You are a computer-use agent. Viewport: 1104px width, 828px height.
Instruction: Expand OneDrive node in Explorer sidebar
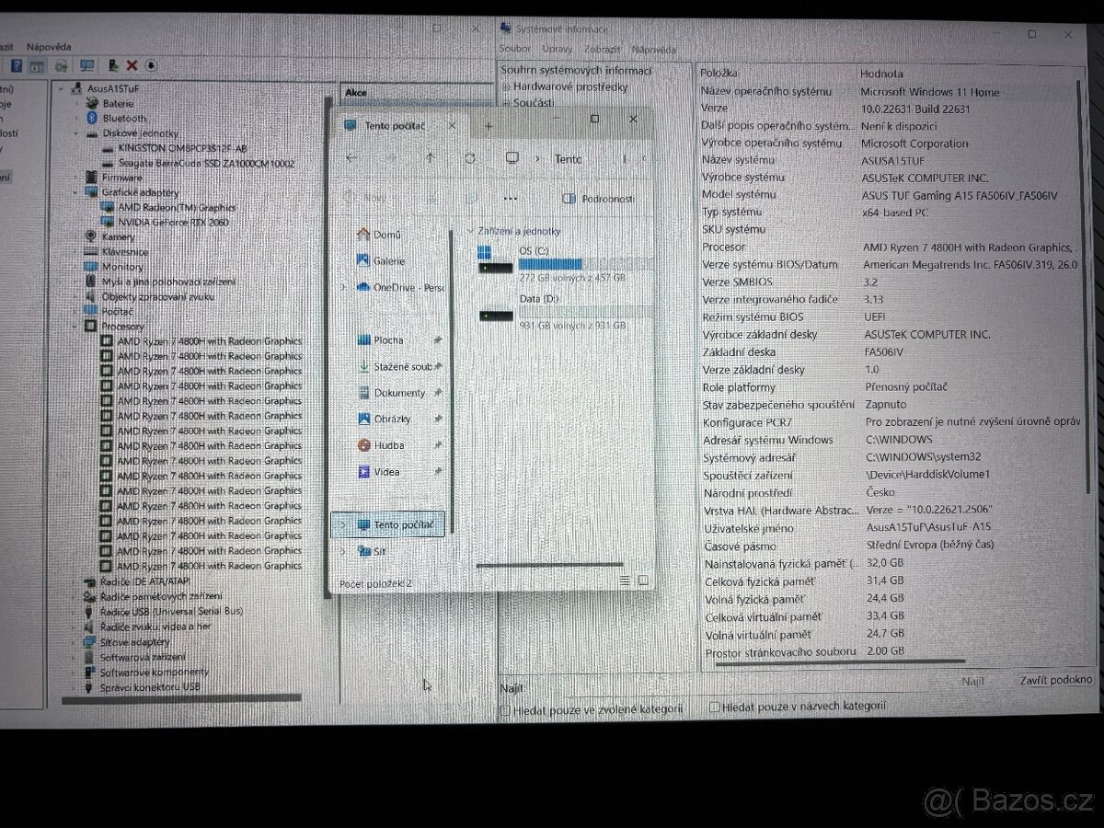[x=342, y=288]
